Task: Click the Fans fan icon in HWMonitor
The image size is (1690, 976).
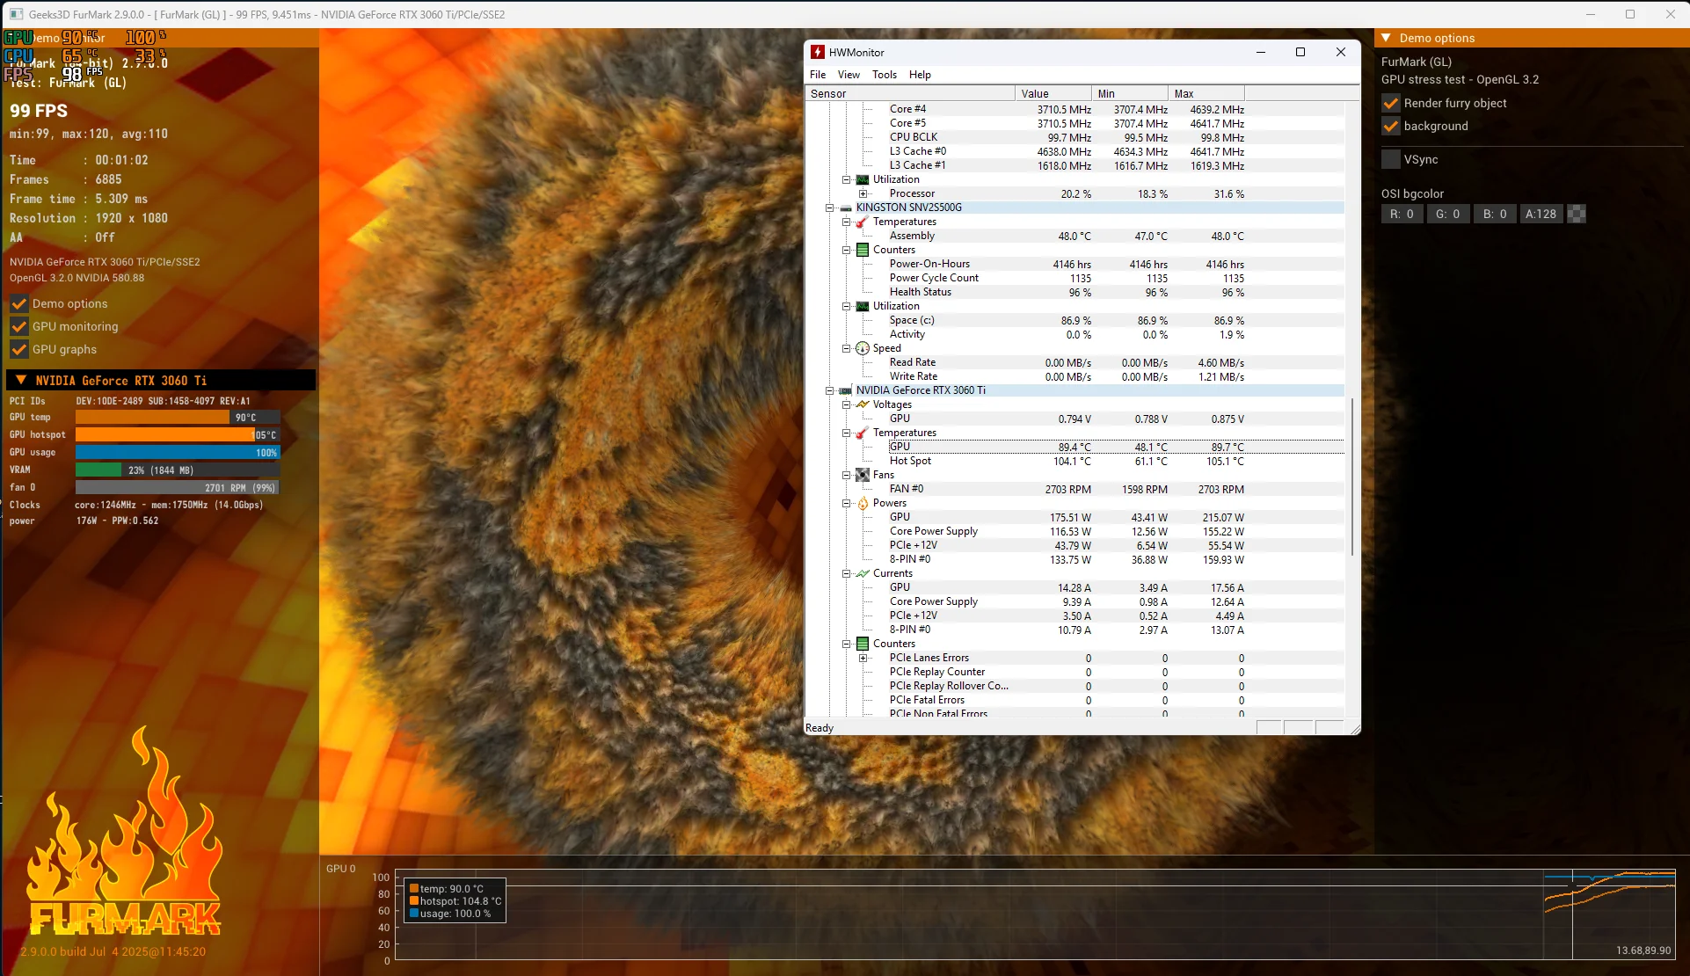Action: (x=863, y=475)
